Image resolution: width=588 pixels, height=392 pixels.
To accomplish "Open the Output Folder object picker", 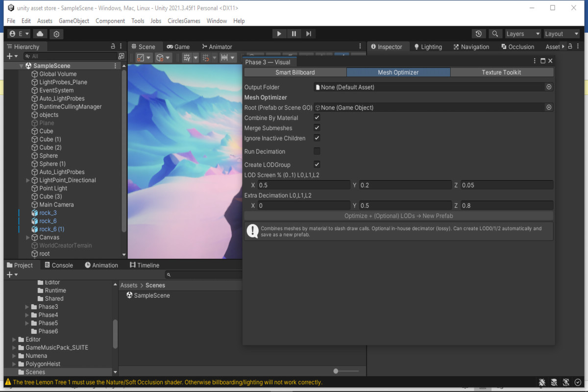I will (x=549, y=87).
